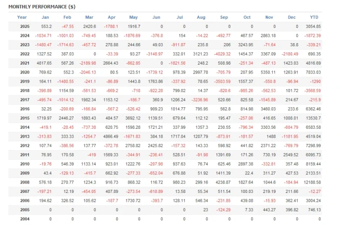Screen dimensions: 343x225
Task: Select the 2020 year row label
Action: coord(25,72)
